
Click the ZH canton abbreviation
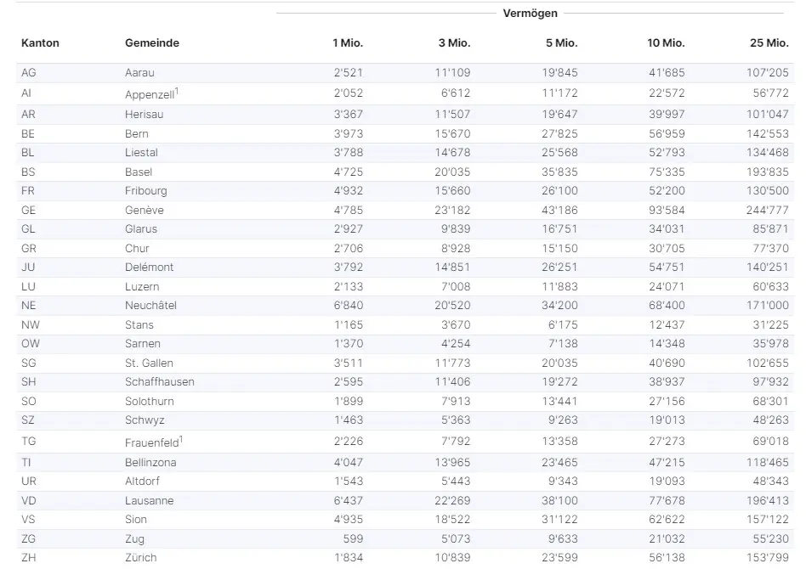coord(29,558)
